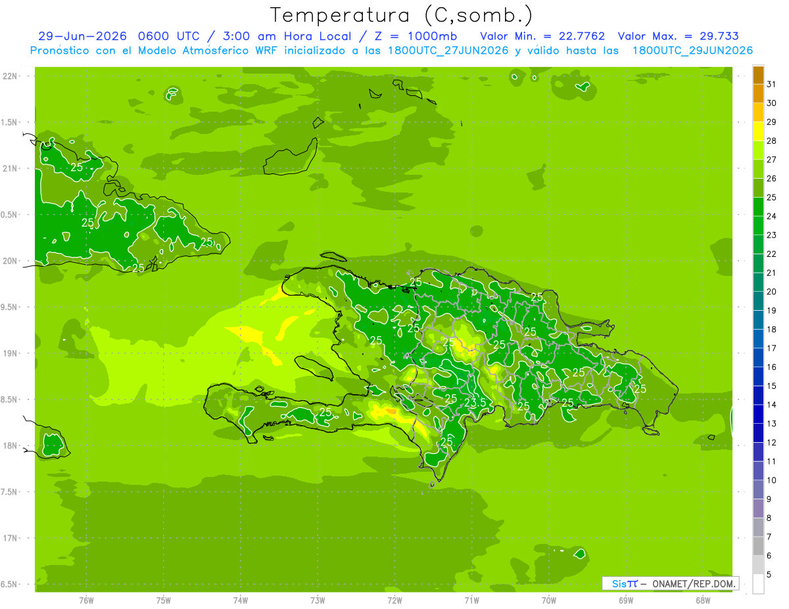Click the '18N' latitude label
The width and height of the screenshot is (789, 609).
[x=11, y=445]
